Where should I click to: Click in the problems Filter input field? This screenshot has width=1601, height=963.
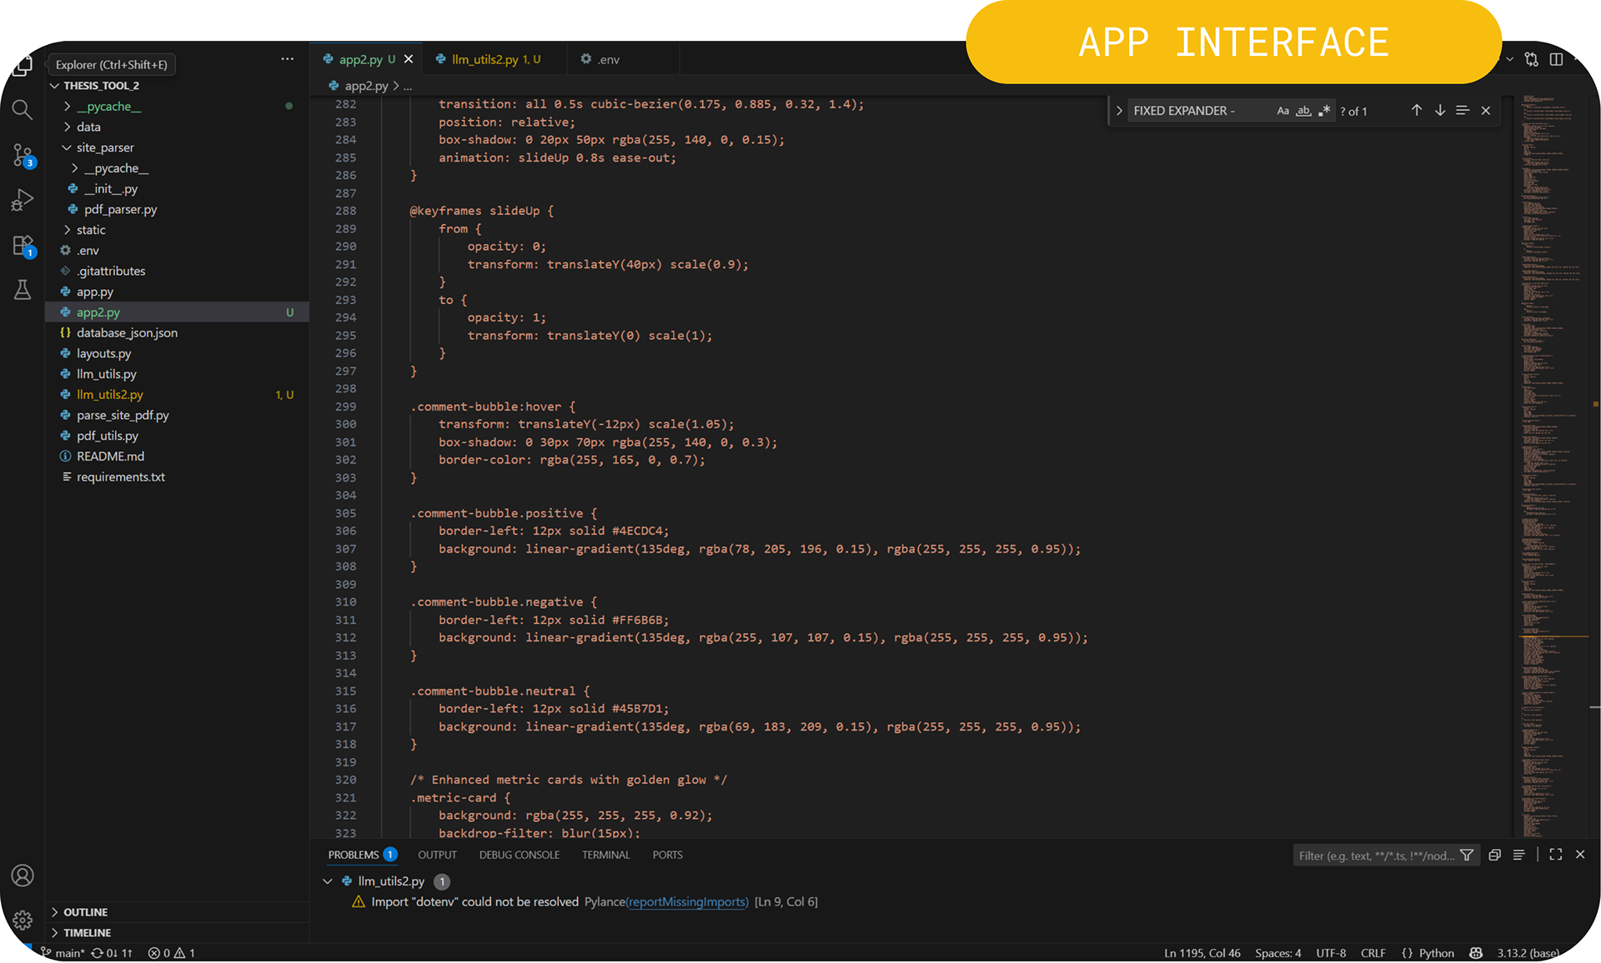1375,856
